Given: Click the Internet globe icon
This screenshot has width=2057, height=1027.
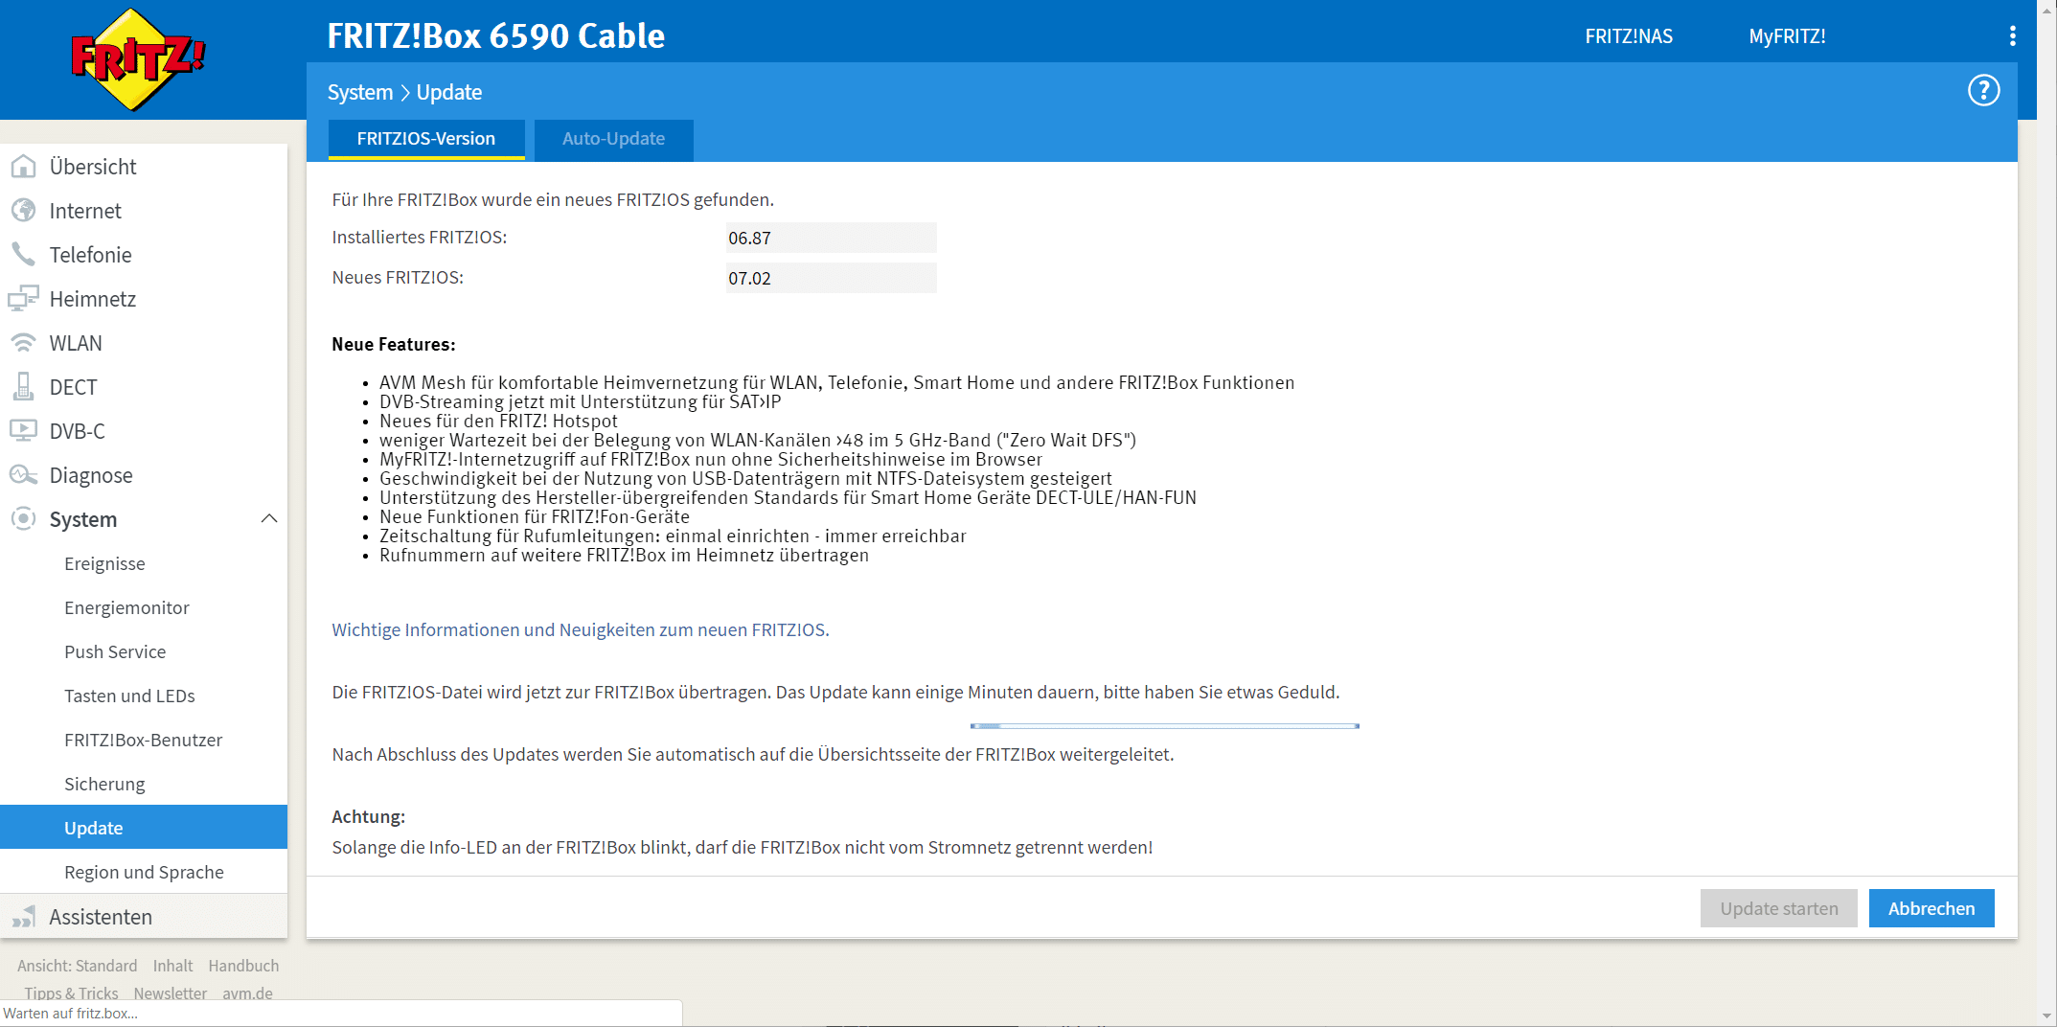Looking at the screenshot, I should [23, 211].
